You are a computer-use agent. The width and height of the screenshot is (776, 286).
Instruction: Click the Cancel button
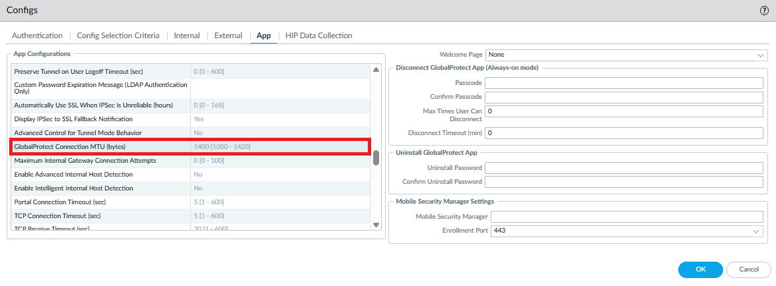[x=748, y=269]
